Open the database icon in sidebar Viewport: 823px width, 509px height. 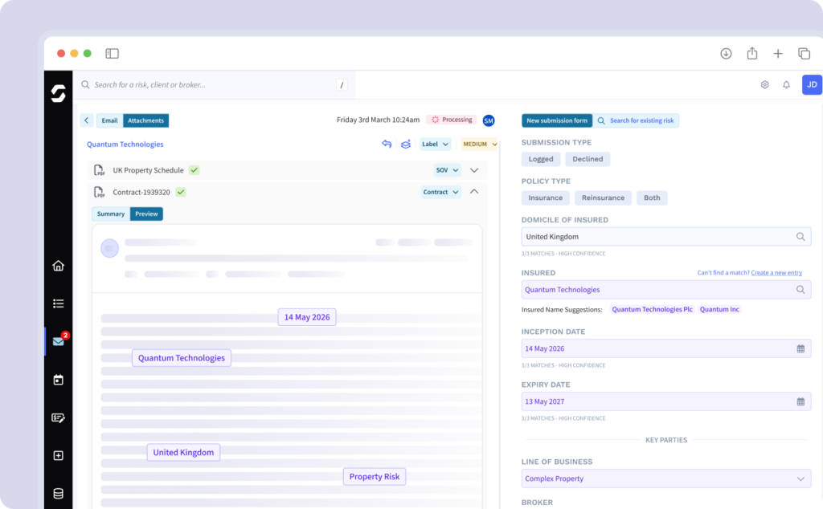pos(58,494)
